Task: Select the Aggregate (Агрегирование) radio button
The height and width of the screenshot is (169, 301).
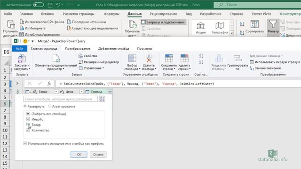Action: point(50,106)
